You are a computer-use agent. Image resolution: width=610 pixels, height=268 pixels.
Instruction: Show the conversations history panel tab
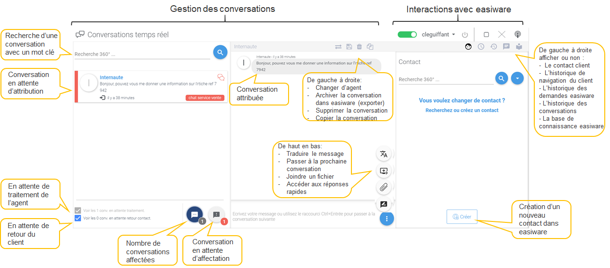tap(506, 47)
